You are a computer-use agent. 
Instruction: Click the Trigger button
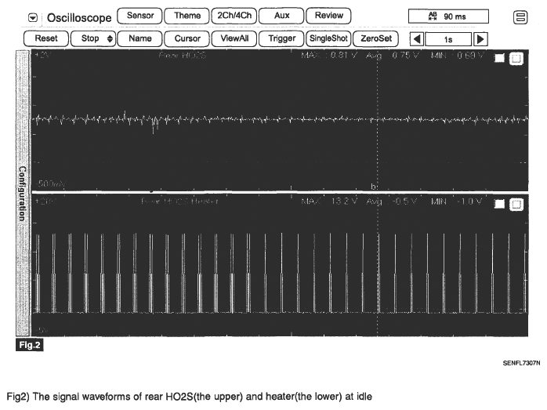[x=281, y=38]
